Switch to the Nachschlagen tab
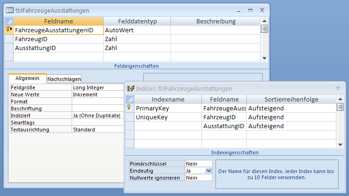349x196 pixels. pyautogui.click(x=64, y=79)
